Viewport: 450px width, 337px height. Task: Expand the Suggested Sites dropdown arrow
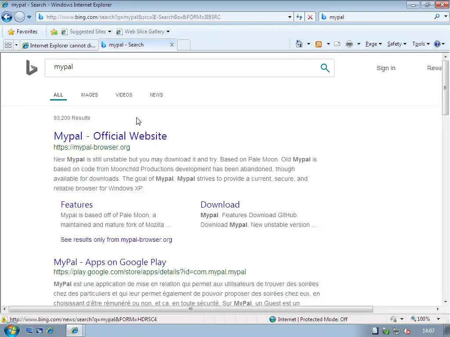pos(109,32)
